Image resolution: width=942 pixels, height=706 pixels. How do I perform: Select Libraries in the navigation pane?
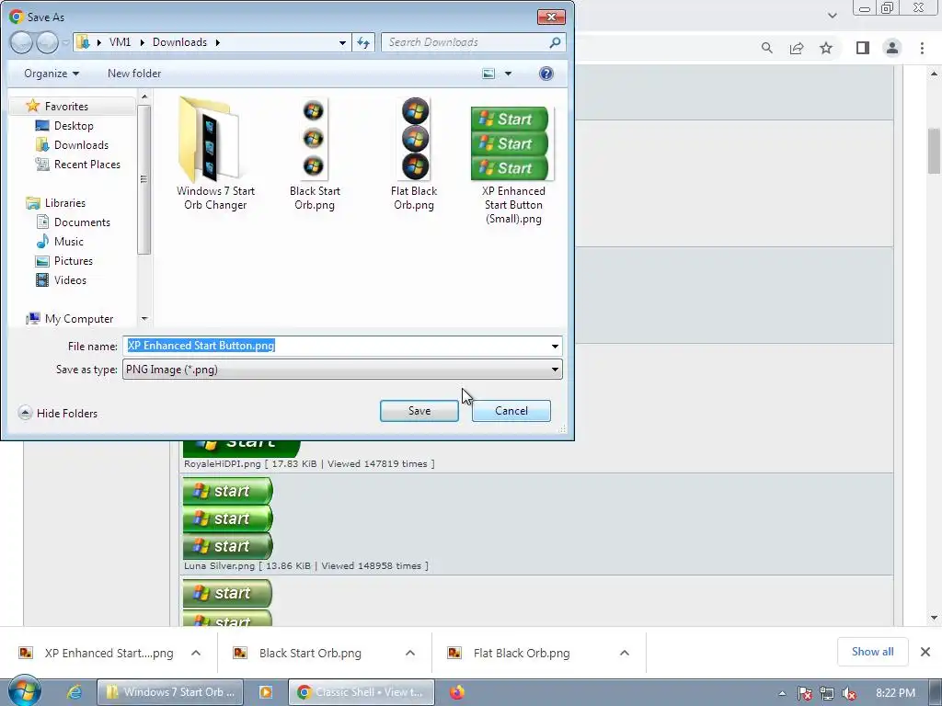[65, 203]
